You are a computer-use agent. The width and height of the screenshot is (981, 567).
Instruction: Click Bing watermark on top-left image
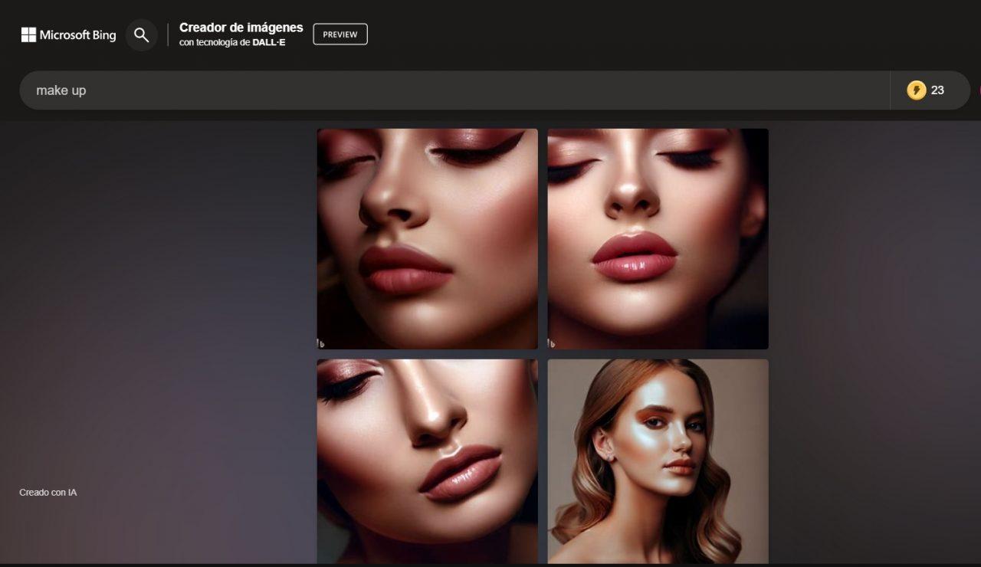(x=321, y=343)
